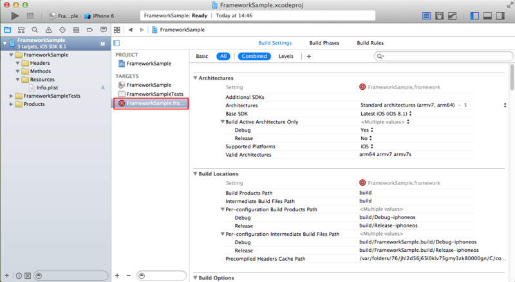
Task: Click the build settings search field
Action: [x=444, y=57]
